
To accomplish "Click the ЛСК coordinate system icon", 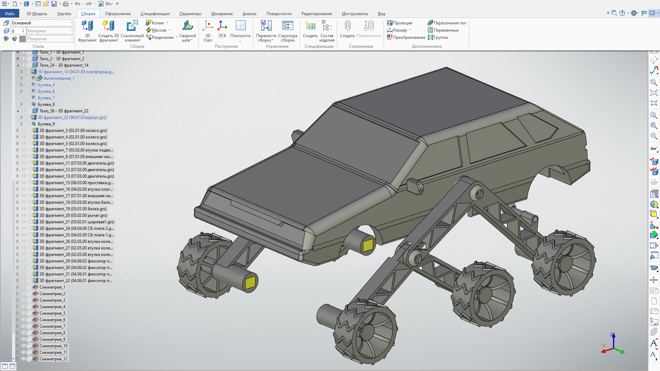I will click(222, 26).
